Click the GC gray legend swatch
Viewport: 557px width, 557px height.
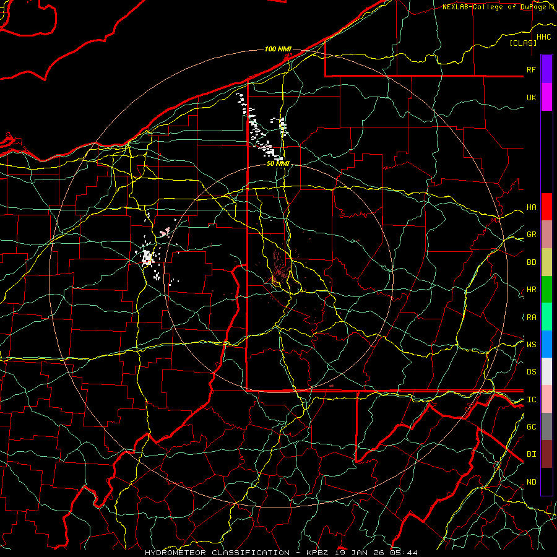pyautogui.click(x=546, y=426)
